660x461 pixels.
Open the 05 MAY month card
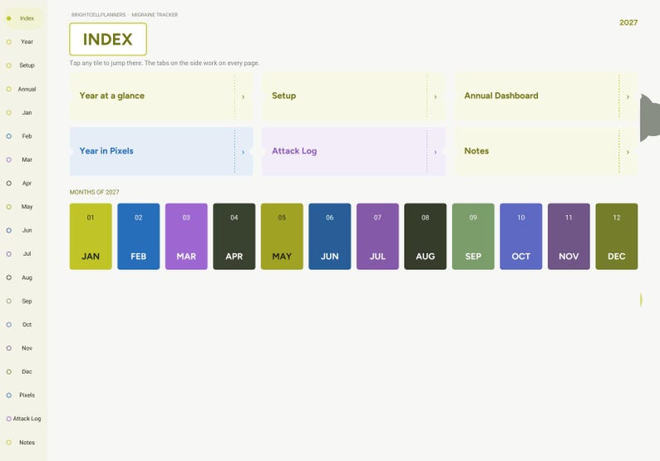282,237
